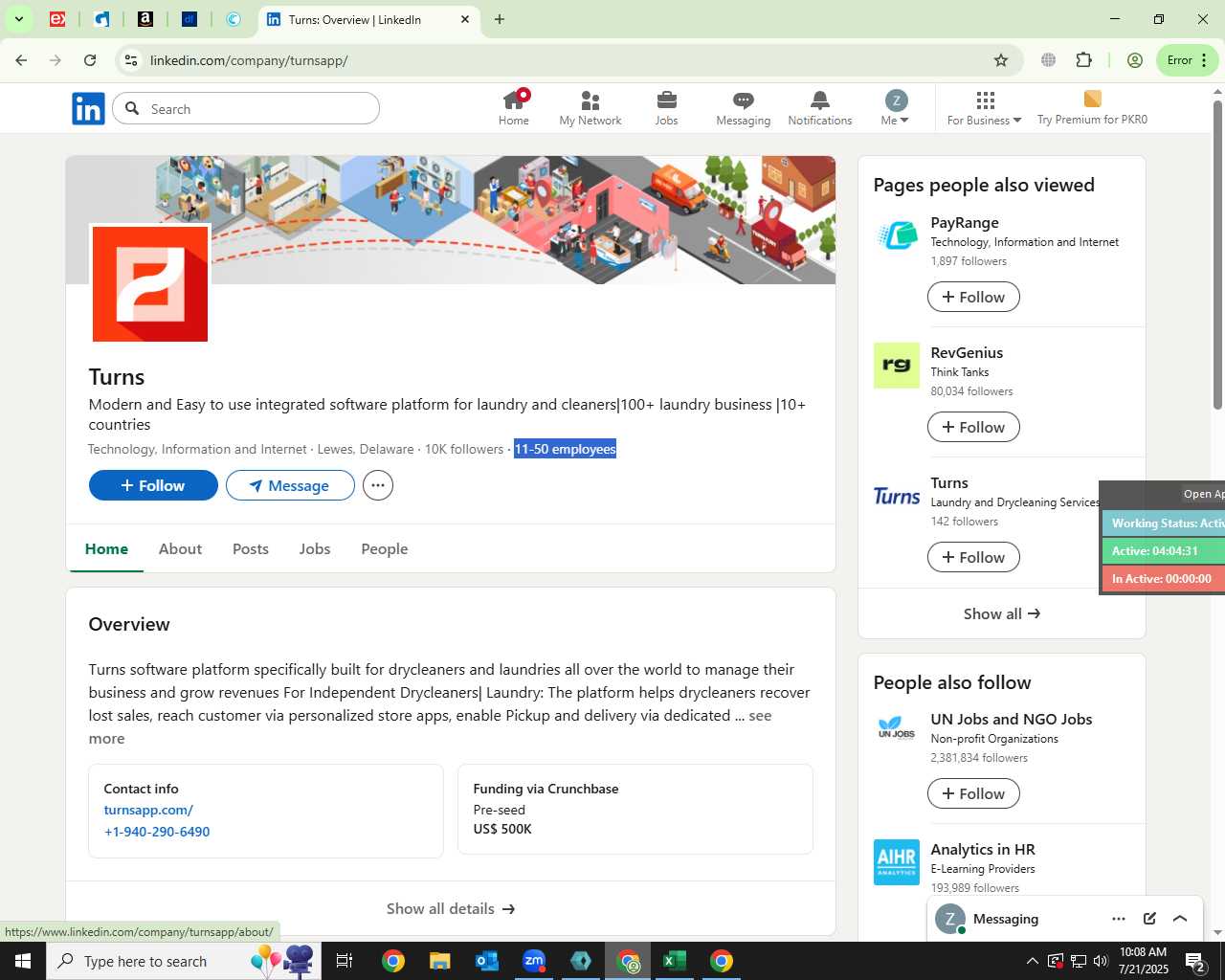Open the Funding via Crunchbase card
The width and height of the screenshot is (1225, 980).
click(635, 809)
